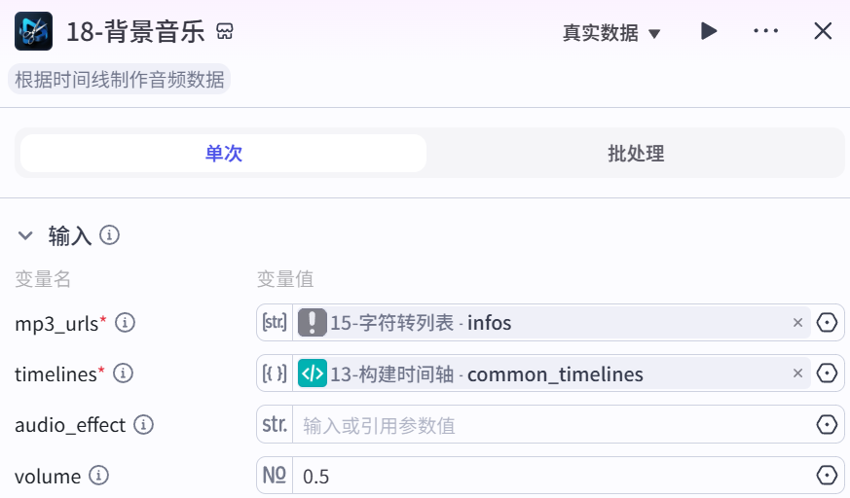Run the node with the play icon
The image size is (850, 498).
709,31
